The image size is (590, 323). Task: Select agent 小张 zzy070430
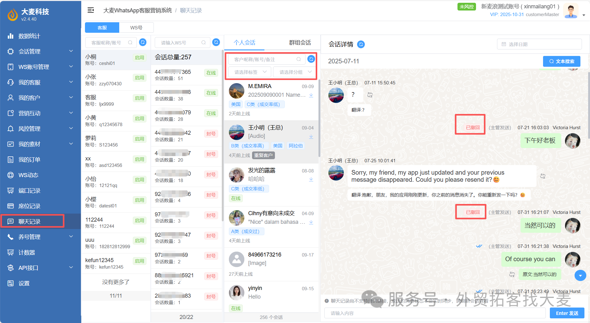(x=116, y=80)
